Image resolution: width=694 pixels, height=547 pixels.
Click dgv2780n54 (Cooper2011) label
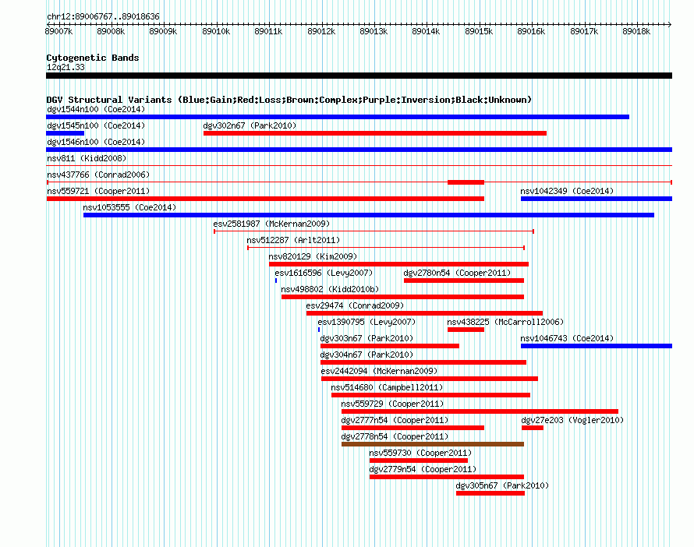(457, 273)
